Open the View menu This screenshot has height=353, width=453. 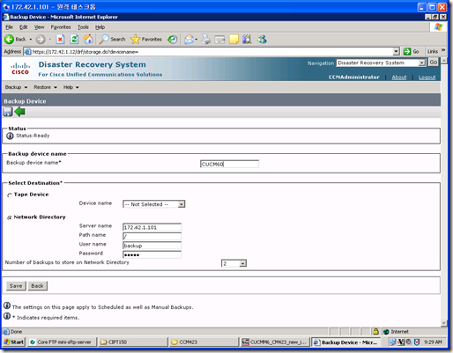click(x=39, y=27)
